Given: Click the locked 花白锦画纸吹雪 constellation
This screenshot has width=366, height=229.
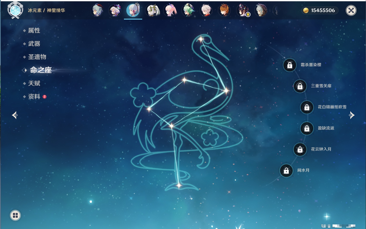Looking at the screenshot, I should [x=307, y=107].
